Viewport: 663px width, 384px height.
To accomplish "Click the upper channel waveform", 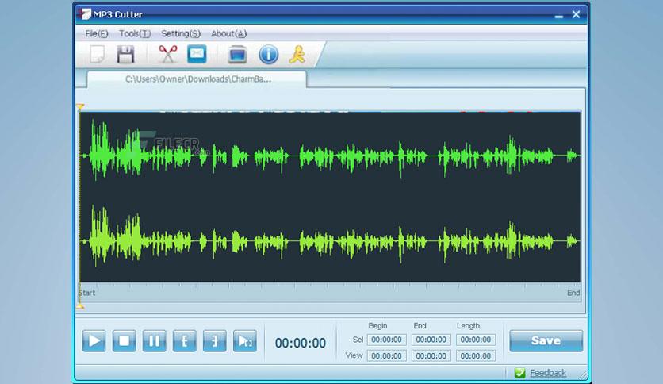I will (x=330, y=156).
